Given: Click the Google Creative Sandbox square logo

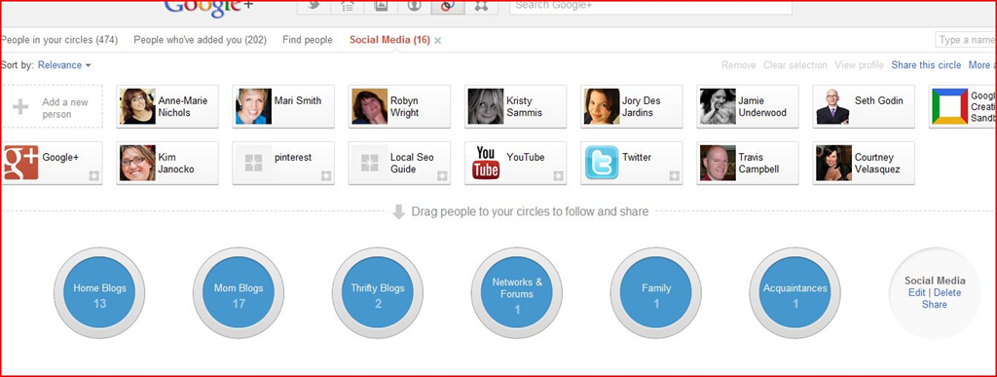Looking at the screenshot, I should (x=950, y=106).
